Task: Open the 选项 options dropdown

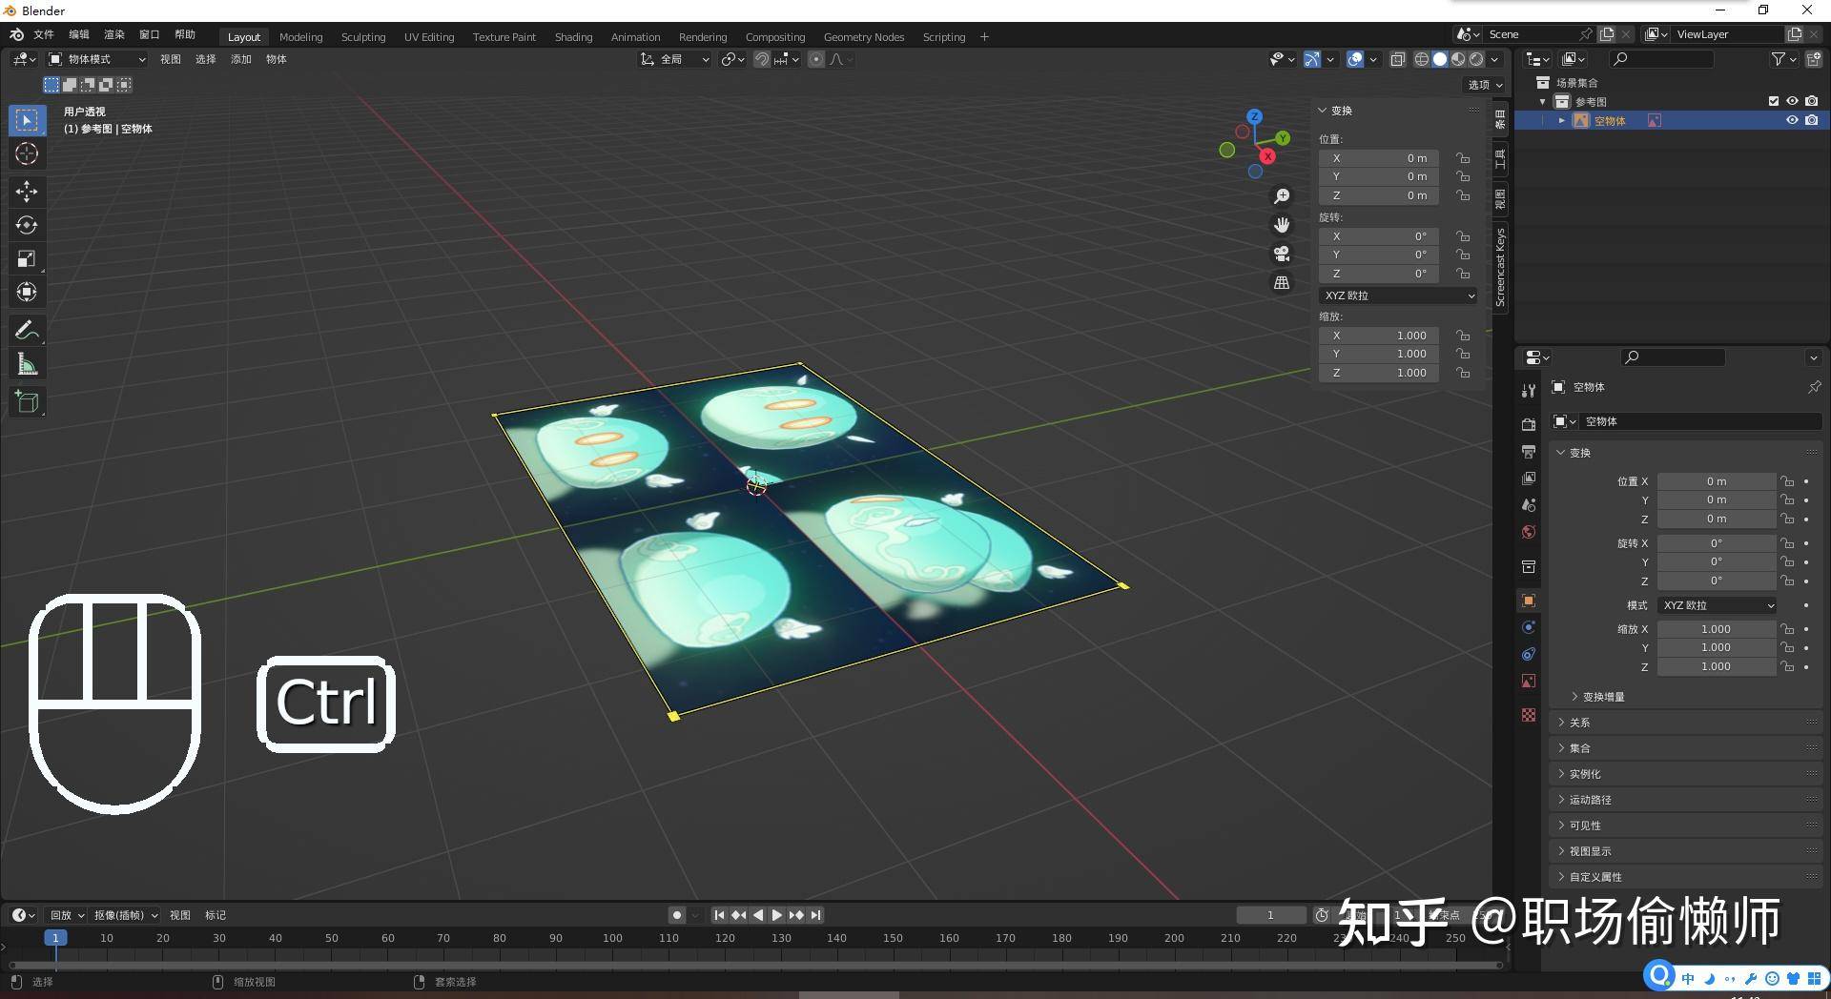Action: coord(1485,85)
